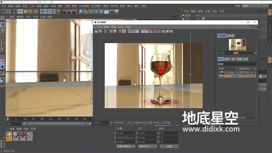Open 绝对尺寸 size mode dropdown
272x153 pixels.
pyautogui.click(x=147, y=146)
